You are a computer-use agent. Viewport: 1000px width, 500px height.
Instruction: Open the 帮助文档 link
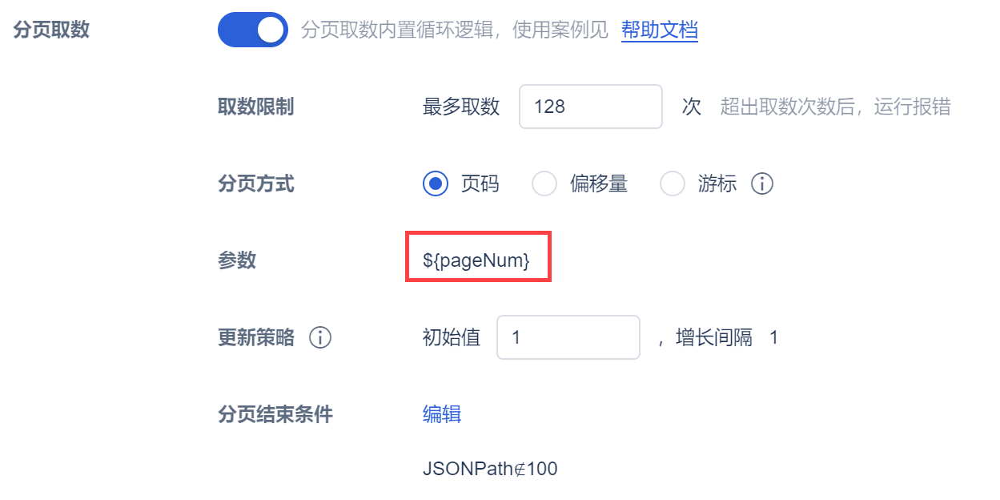pyautogui.click(x=659, y=30)
